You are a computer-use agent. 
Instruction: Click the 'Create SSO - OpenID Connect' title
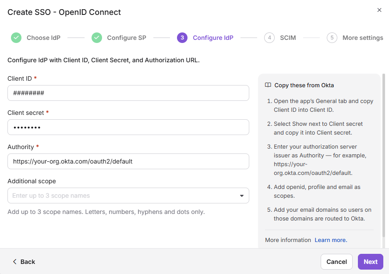point(64,12)
